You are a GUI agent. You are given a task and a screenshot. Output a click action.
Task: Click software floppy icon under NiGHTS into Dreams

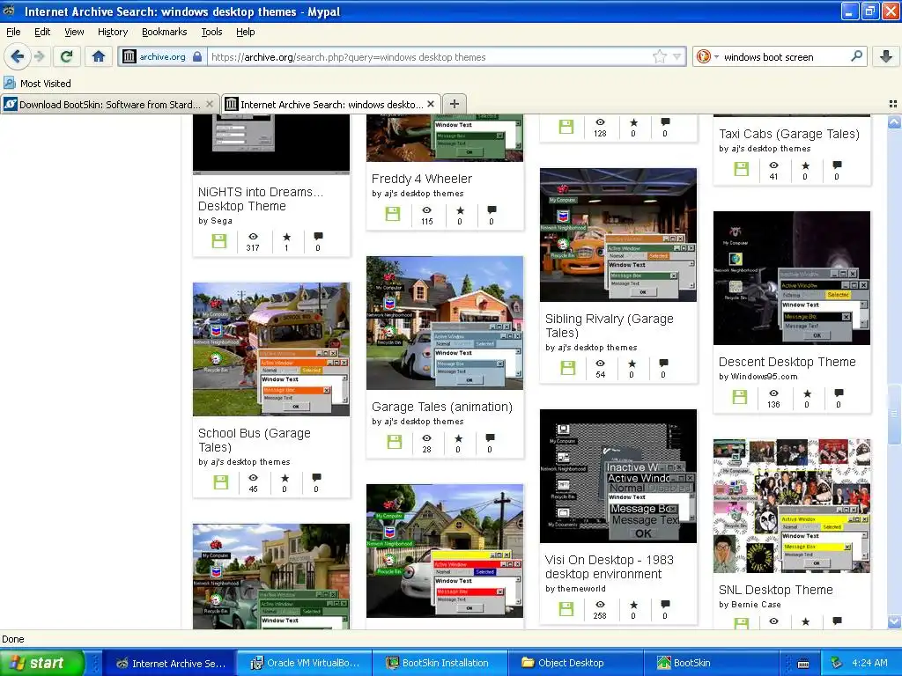219,241
